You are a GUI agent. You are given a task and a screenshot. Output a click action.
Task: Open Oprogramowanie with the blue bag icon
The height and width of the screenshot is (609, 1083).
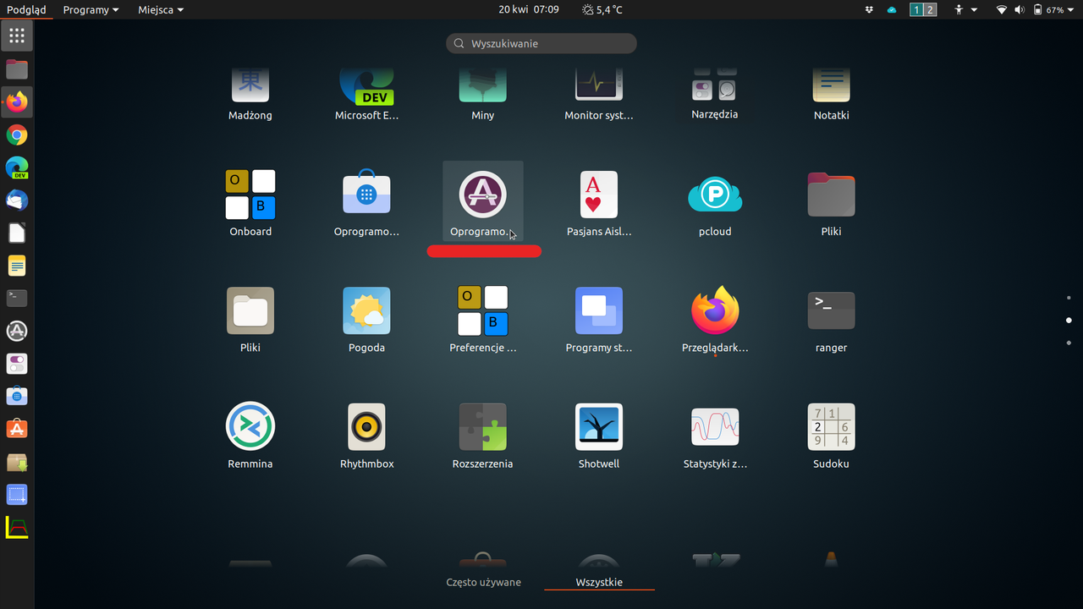[x=366, y=203]
